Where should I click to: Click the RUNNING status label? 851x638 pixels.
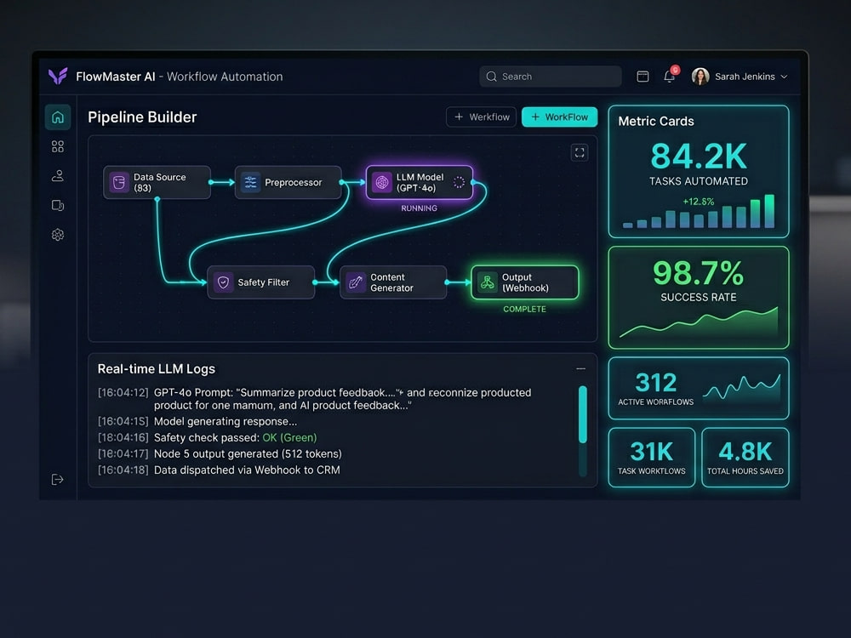click(419, 208)
